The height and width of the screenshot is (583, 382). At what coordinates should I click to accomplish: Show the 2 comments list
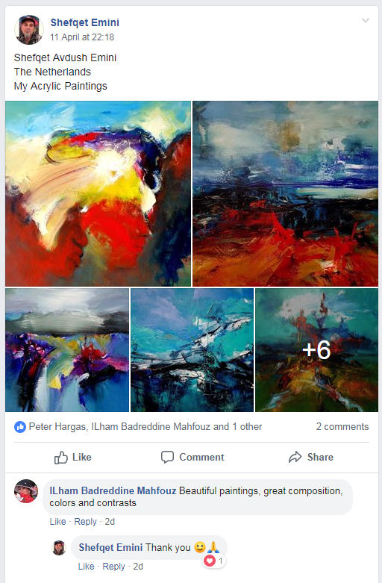[x=342, y=427]
